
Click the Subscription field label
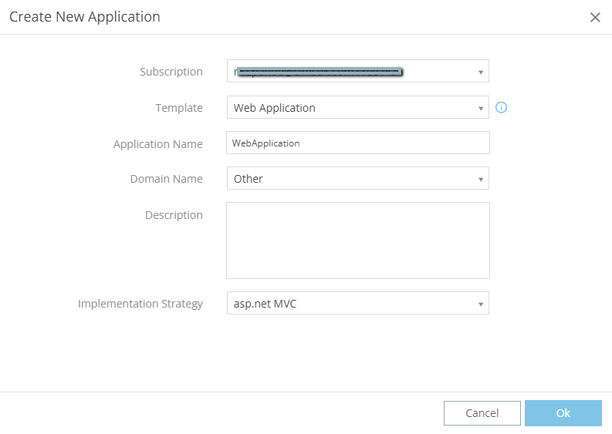[171, 72]
